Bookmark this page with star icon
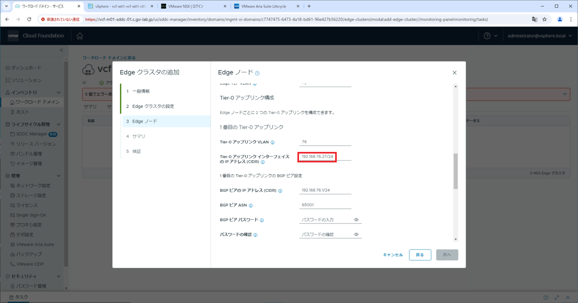Screen dimensions: 578x303 [x=544, y=19]
